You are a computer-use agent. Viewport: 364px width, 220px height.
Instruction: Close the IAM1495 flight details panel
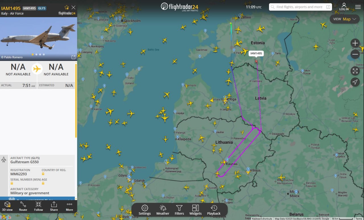tap(73, 7)
